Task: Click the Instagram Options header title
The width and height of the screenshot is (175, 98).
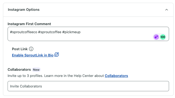Action: coord(24,10)
